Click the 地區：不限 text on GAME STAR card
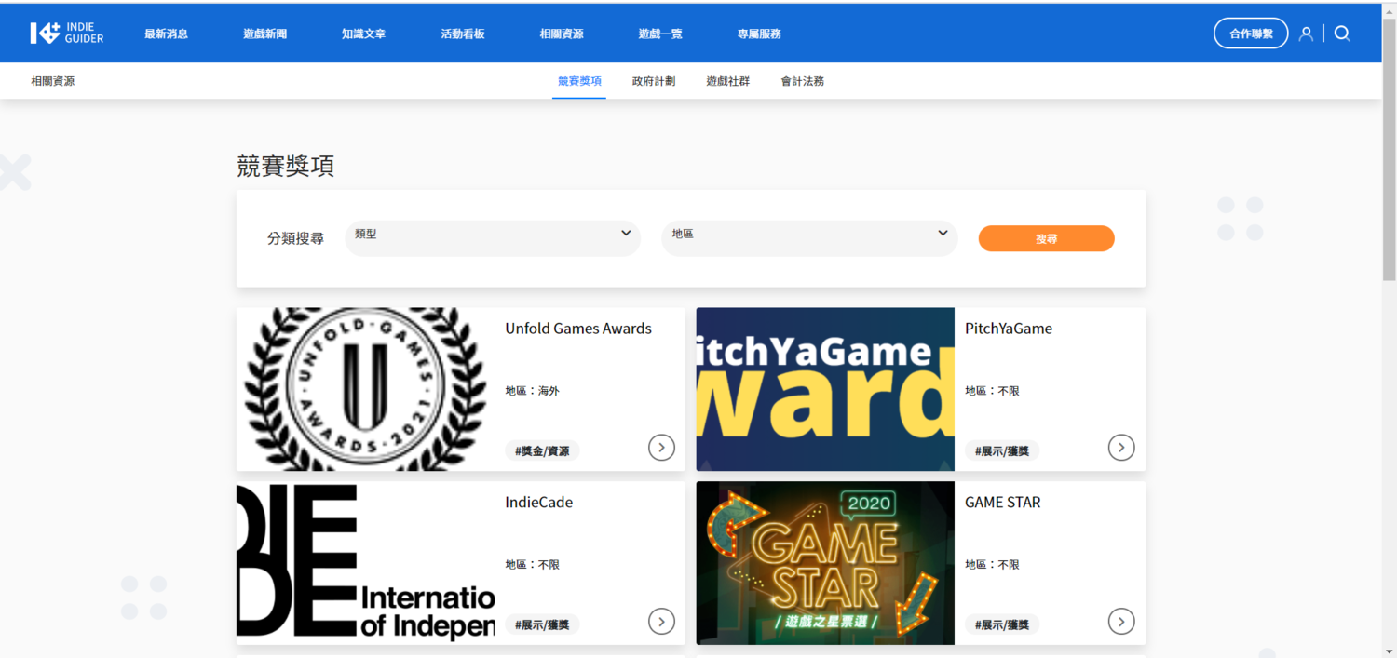This screenshot has height=658, width=1397. (x=992, y=565)
